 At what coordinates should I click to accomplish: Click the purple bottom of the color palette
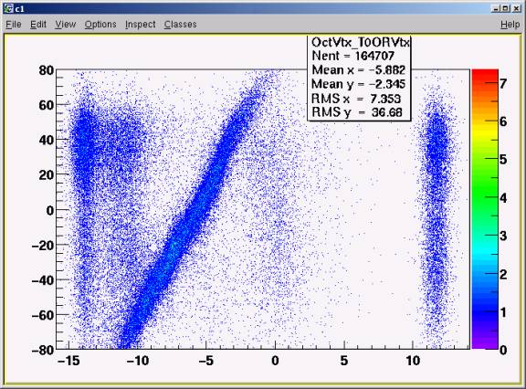pos(485,342)
